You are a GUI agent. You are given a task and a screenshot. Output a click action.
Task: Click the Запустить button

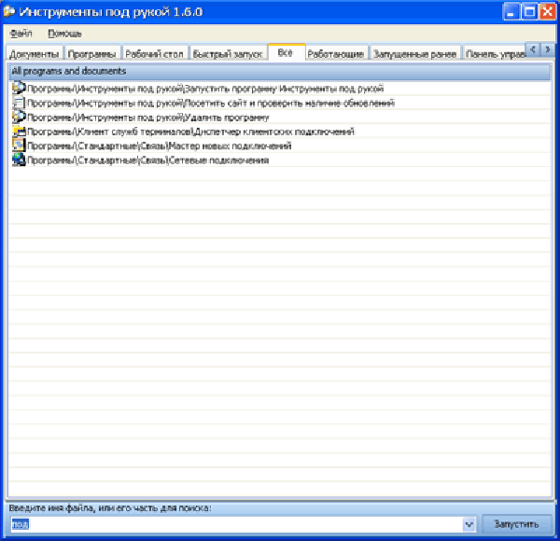[516, 524]
